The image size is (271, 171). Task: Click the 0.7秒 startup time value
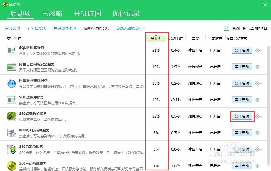tap(176, 133)
